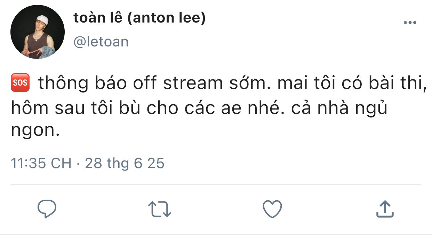Image resolution: width=432 pixels, height=235 pixels.
Task: Open the @letoan handle link
Action: [x=101, y=42]
